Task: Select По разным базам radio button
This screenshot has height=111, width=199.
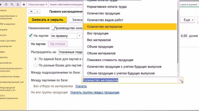Action: click(35, 65)
